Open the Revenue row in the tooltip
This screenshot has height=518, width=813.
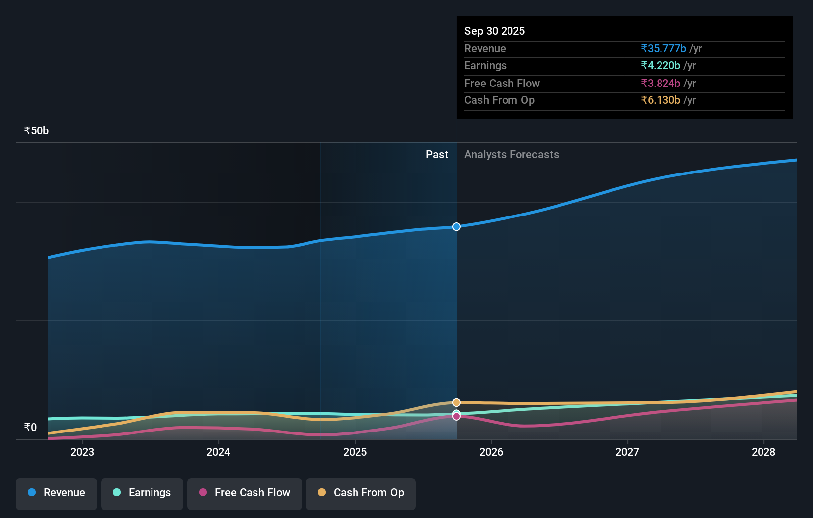[x=624, y=49]
